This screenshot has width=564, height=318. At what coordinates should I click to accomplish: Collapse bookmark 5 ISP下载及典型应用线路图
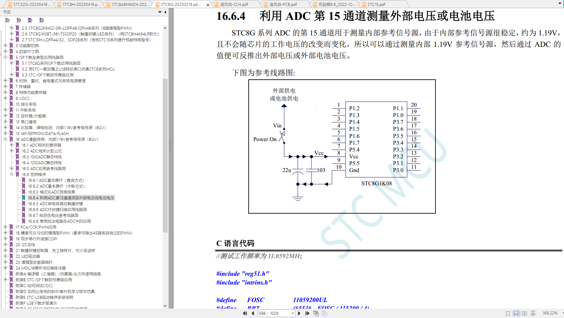(5, 57)
